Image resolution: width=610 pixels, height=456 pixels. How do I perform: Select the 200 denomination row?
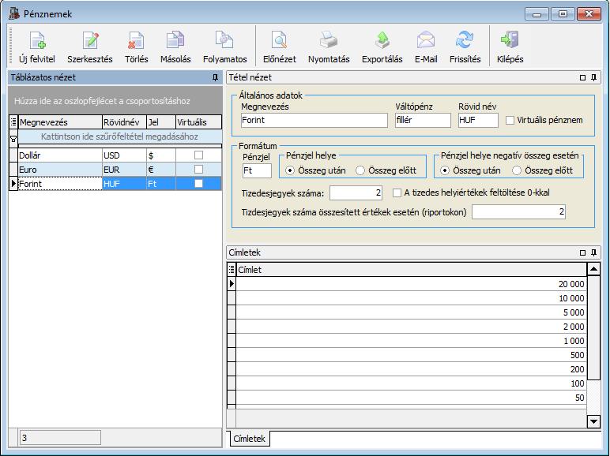pos(411,369)
